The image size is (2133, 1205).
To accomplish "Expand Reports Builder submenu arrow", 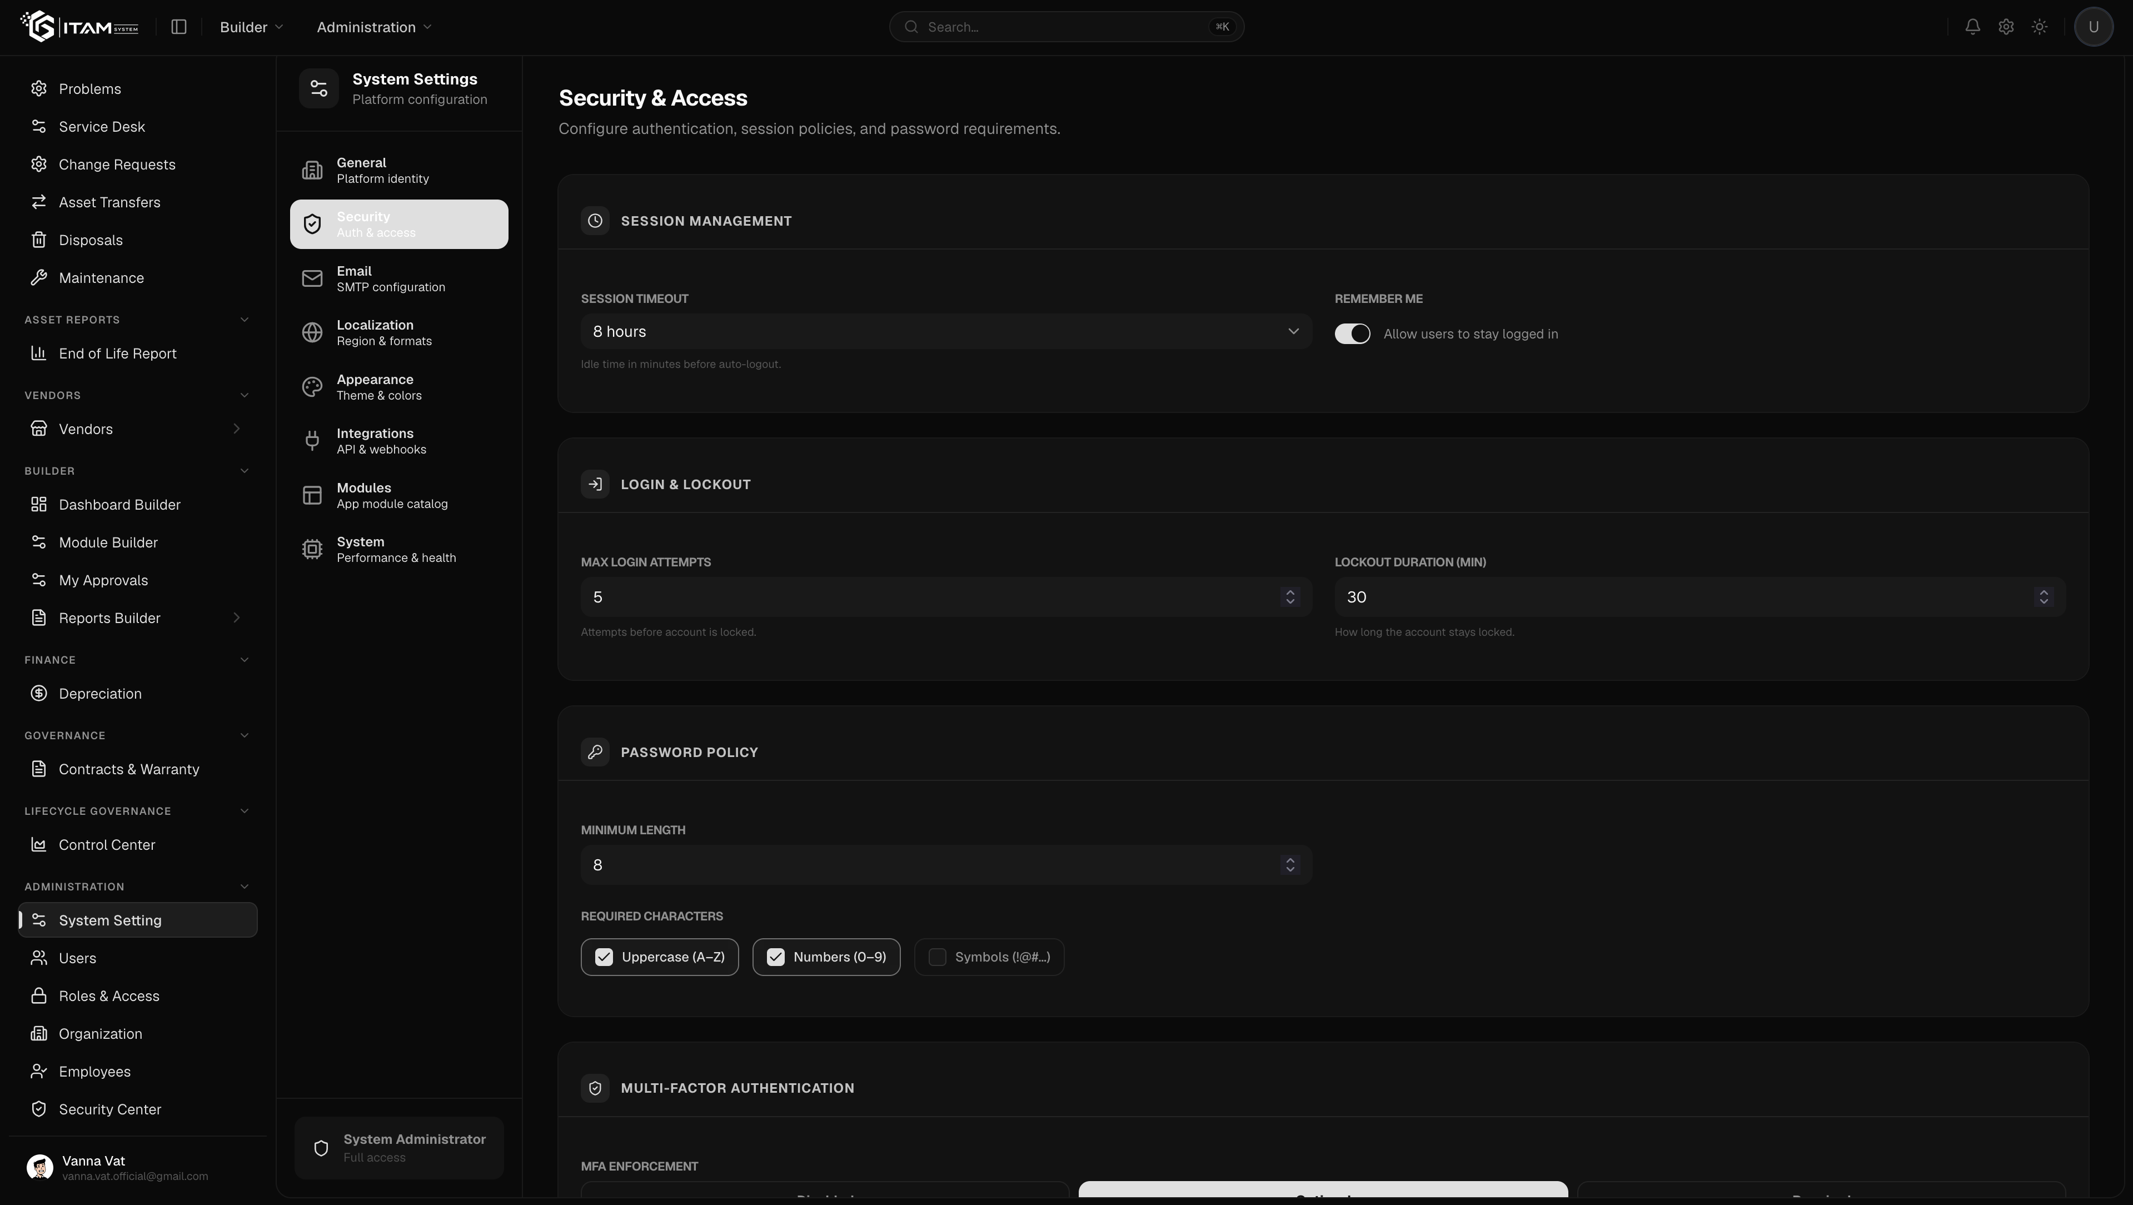I will pyautogui.click(x=236, y=617).
